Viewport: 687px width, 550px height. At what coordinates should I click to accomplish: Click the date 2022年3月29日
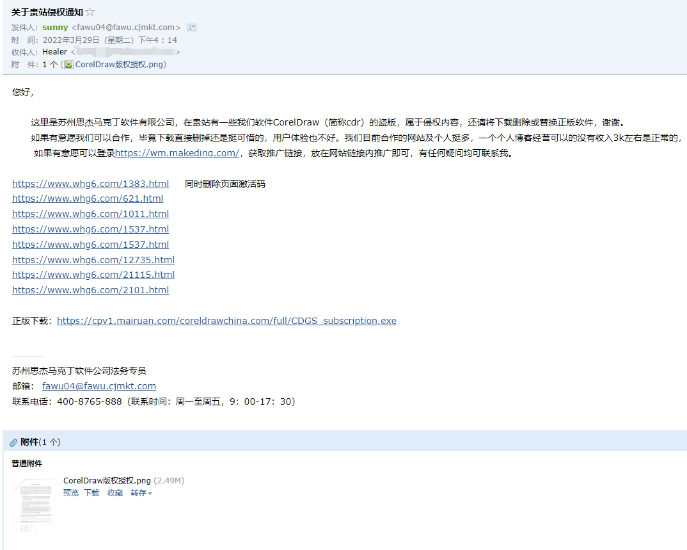pyautogui.click(x=71, y=40)
